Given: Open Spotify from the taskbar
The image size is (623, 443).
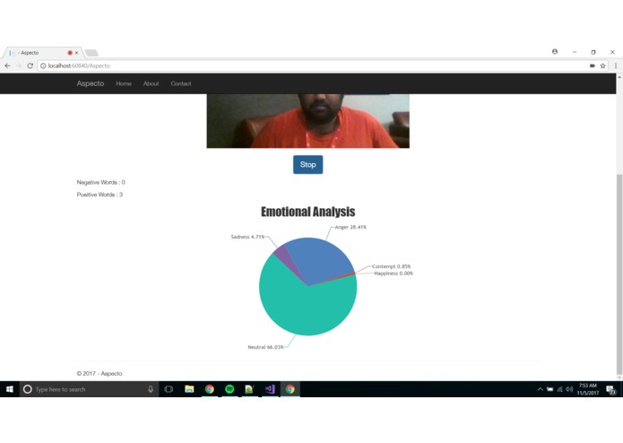Looking at the screenshot, I should 229,389.
